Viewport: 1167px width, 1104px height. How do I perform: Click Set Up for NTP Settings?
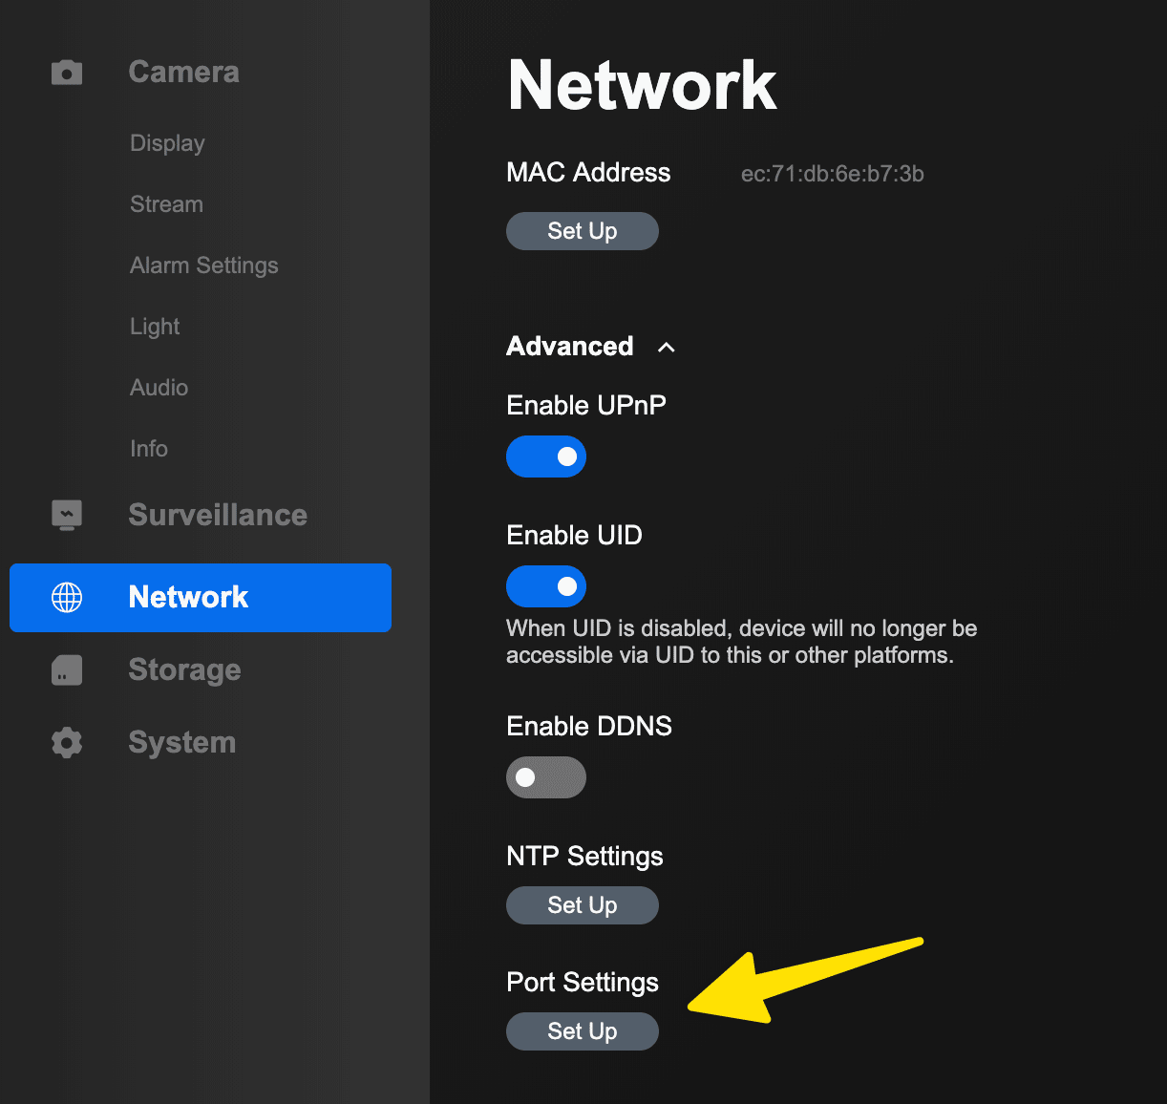(x=583, y=905)
